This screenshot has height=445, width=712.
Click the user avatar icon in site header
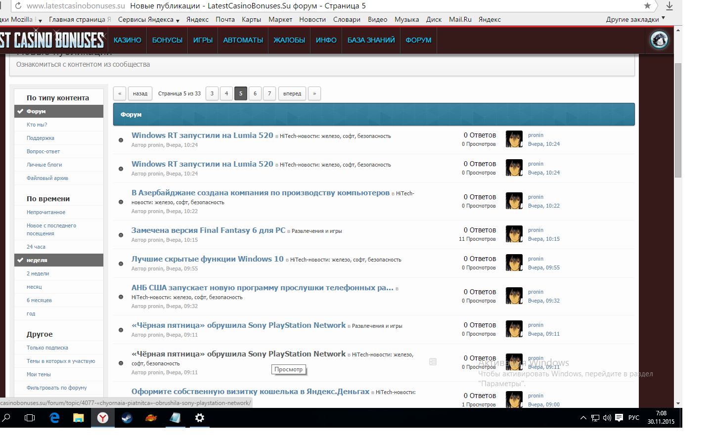(x=659, y=40)
